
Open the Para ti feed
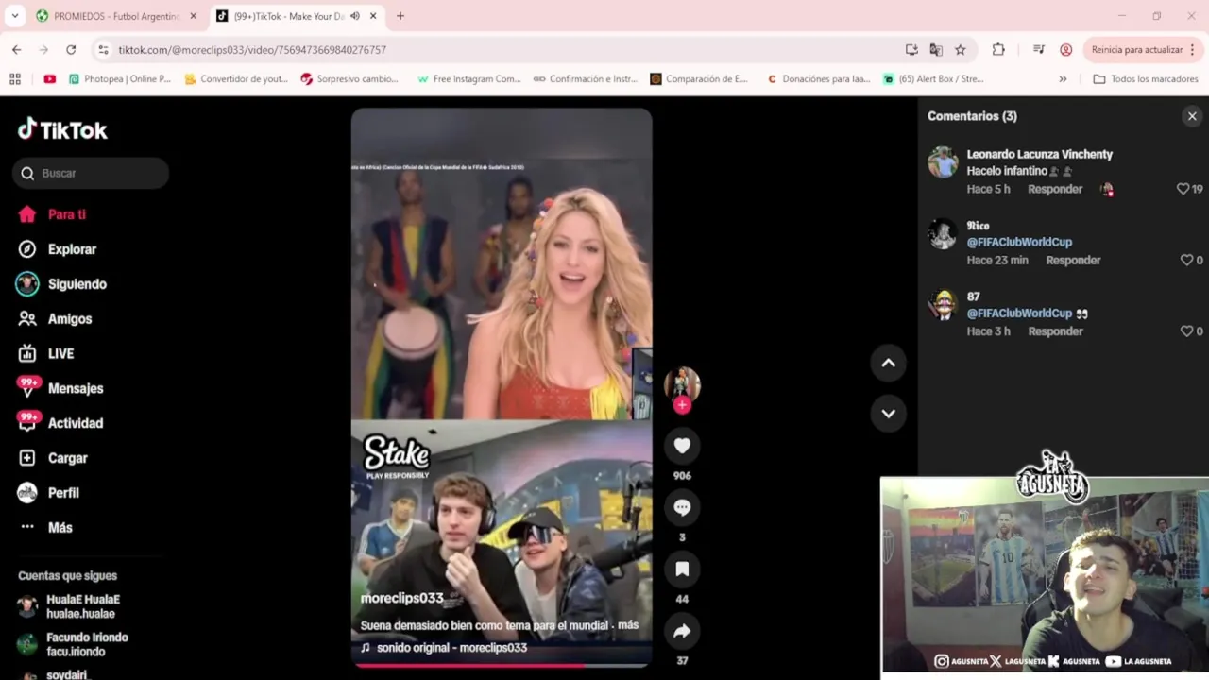coord(53,214)
